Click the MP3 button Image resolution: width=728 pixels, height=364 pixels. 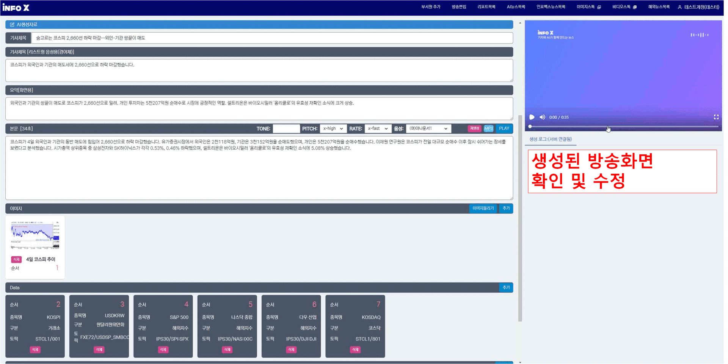[488, 129]
